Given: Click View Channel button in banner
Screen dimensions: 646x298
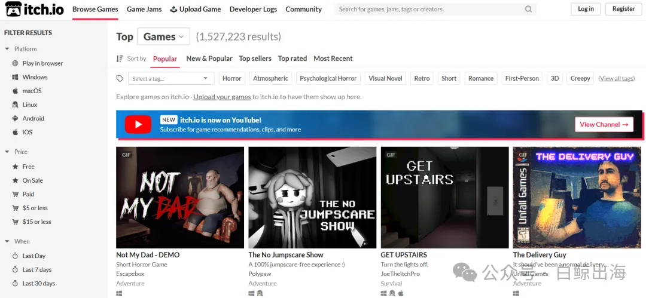Looking at the screenshot, I should click(604, 124).
